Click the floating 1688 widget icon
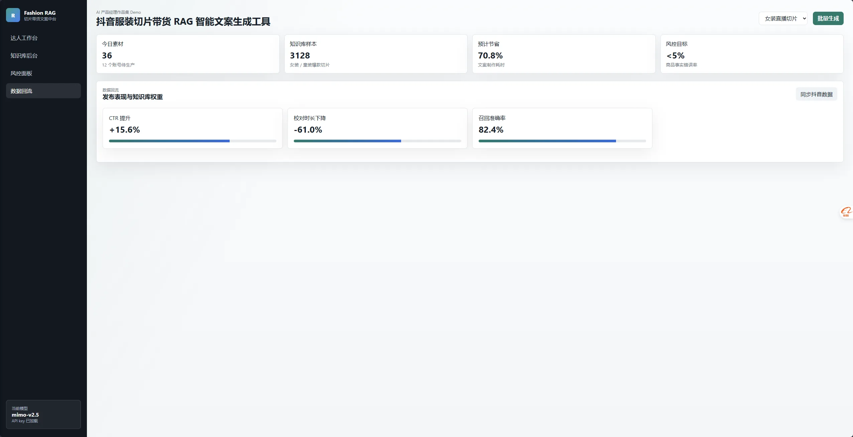 (x=846, y=212)
